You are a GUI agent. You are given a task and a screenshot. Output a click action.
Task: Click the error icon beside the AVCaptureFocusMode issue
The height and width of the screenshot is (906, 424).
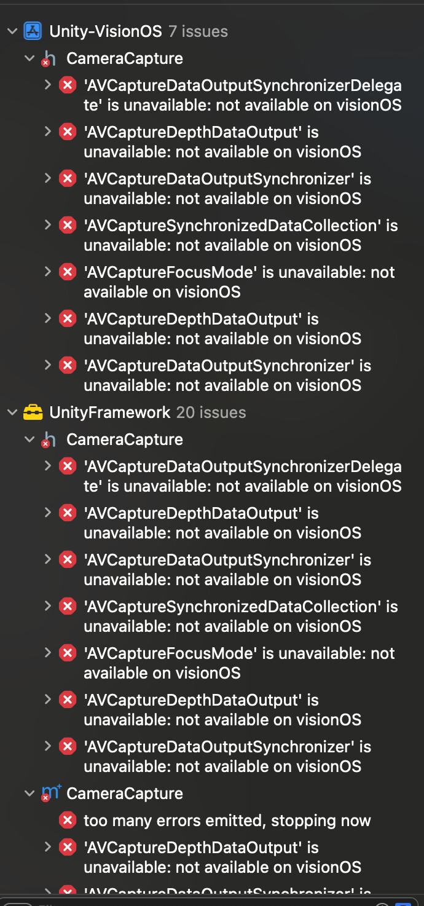[68, 271]
